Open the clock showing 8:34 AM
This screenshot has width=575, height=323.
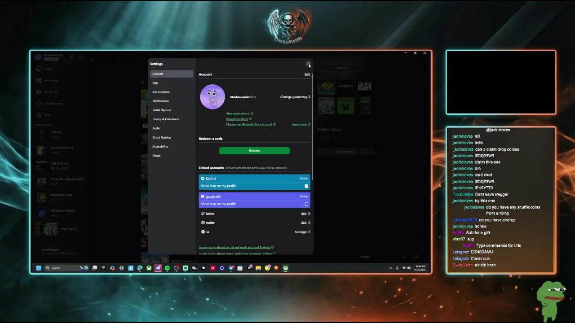pyautogui.click(x=420, y=268)
